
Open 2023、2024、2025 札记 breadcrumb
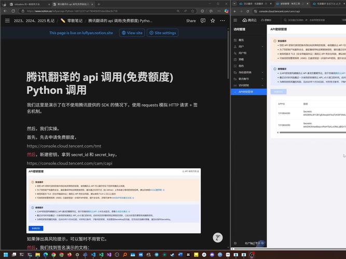point(34,21)
